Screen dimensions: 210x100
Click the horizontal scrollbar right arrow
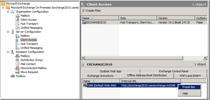[205, 58]
